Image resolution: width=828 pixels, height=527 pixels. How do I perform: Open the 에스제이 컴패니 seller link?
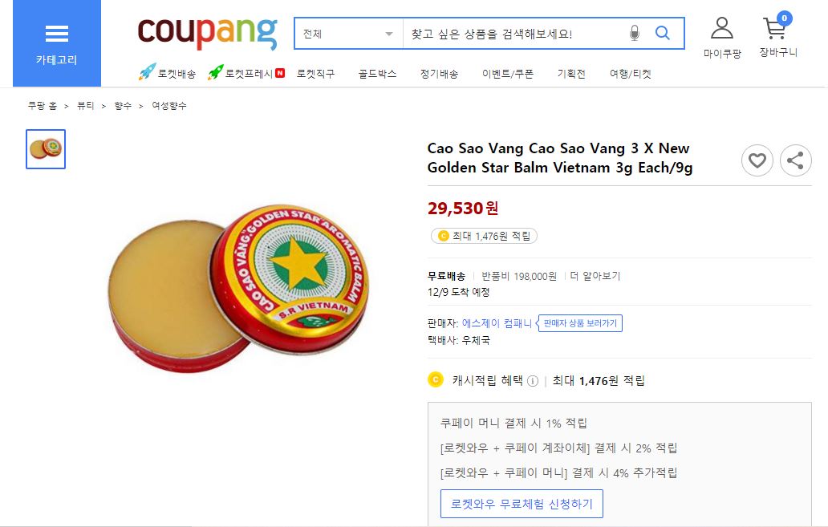pyautogui.click(x=497, y=323)
